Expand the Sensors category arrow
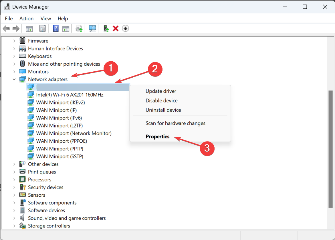Viewport: 335px width, 240px height. click(x=14, y=195)
